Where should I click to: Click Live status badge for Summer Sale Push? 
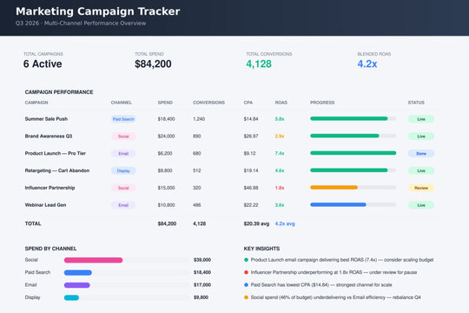(x=421, y=119)
